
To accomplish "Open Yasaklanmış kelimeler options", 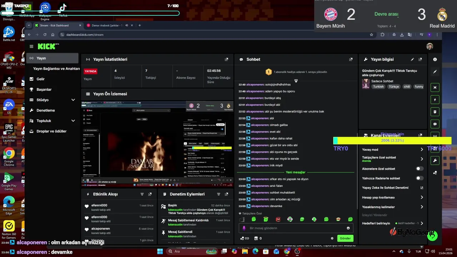I will [x=422, y=207].
